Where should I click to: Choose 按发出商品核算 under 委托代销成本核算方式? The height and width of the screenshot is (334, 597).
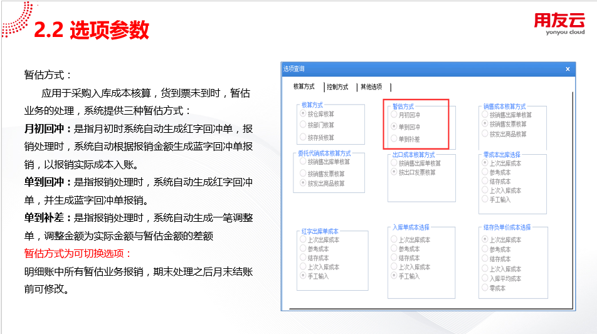[x=304, y=184]
